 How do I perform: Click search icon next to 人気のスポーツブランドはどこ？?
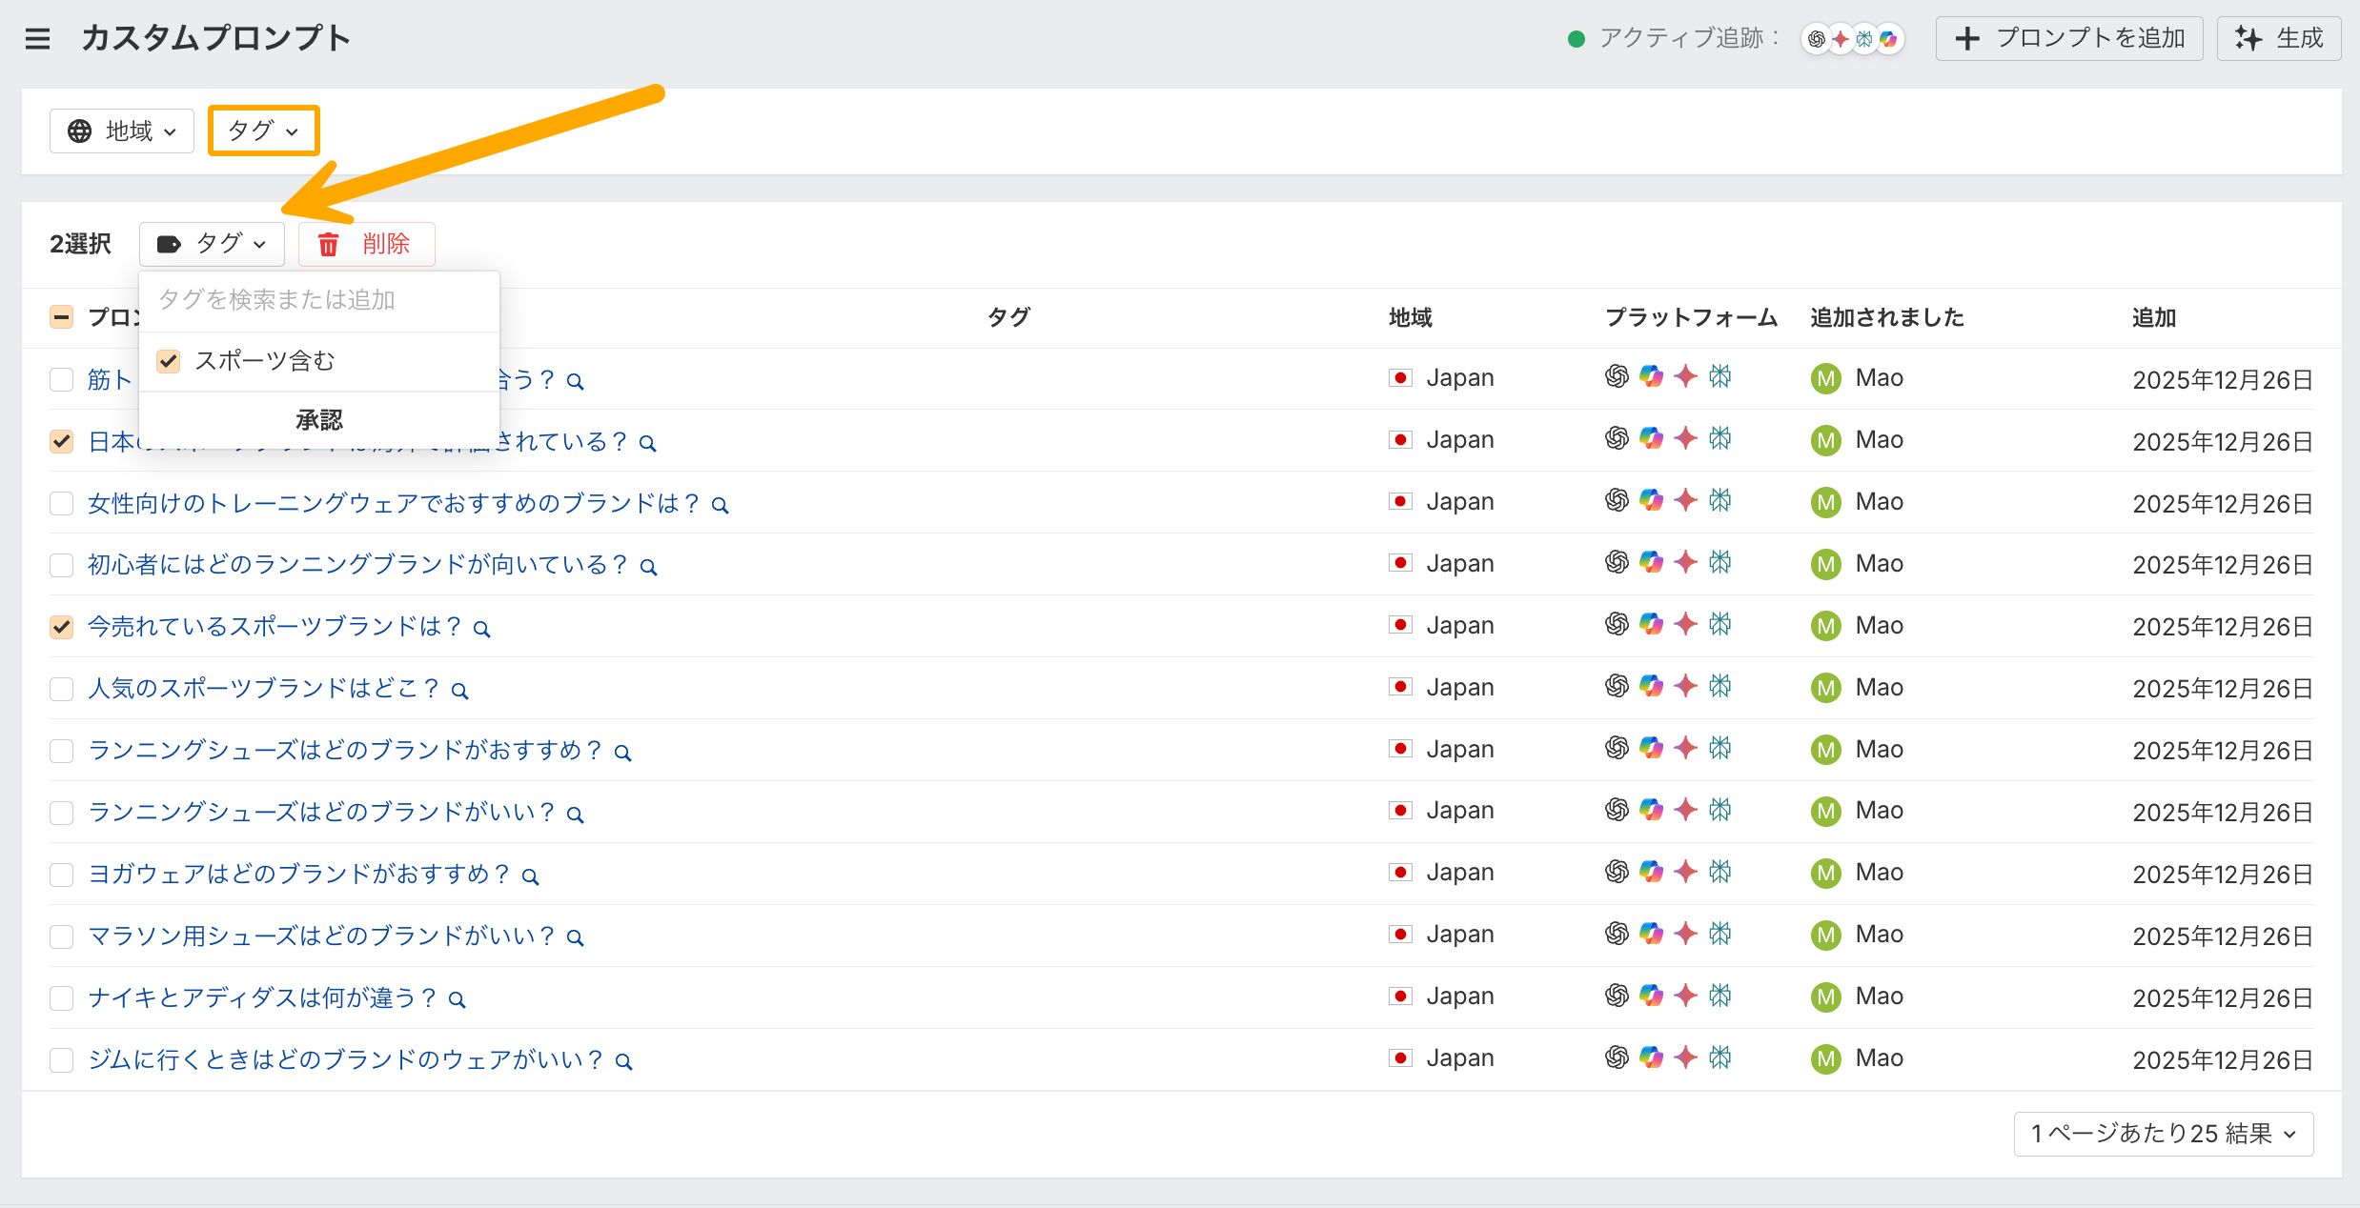coord(460,691)
